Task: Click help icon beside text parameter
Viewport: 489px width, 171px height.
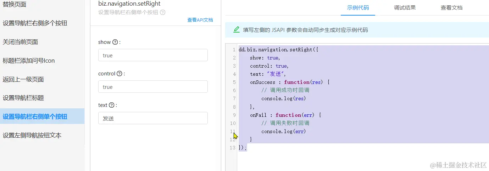Action: [112, 105]
